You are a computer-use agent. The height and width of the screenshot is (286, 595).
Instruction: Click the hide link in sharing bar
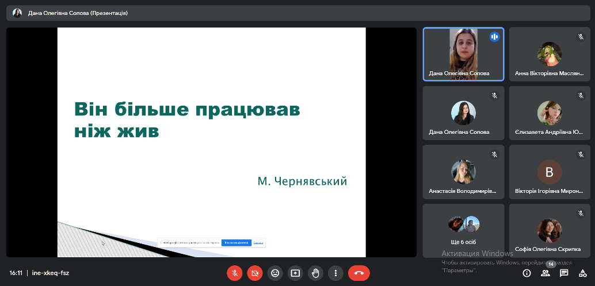258,243
